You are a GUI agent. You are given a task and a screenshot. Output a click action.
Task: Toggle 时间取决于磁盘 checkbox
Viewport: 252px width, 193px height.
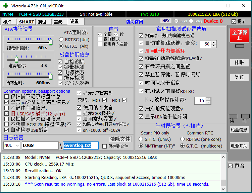click(141, 83)
